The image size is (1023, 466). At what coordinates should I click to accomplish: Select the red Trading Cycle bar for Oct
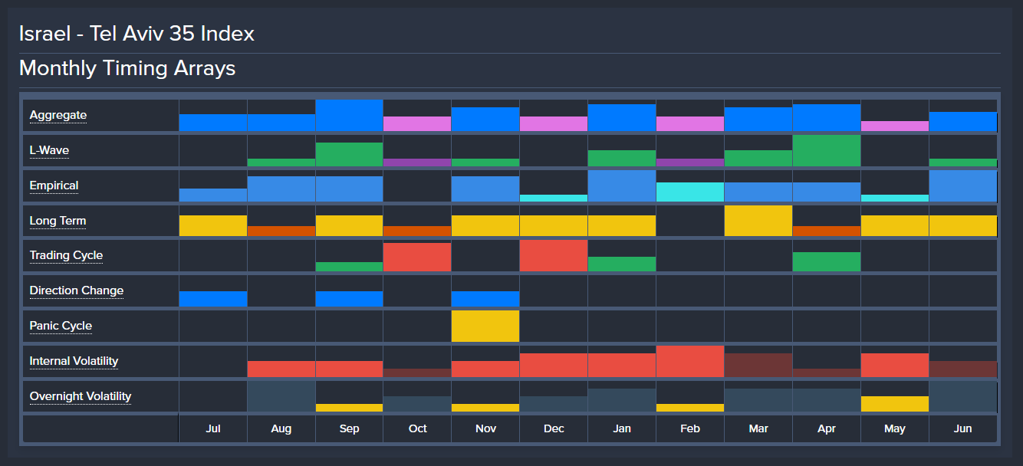418,258
